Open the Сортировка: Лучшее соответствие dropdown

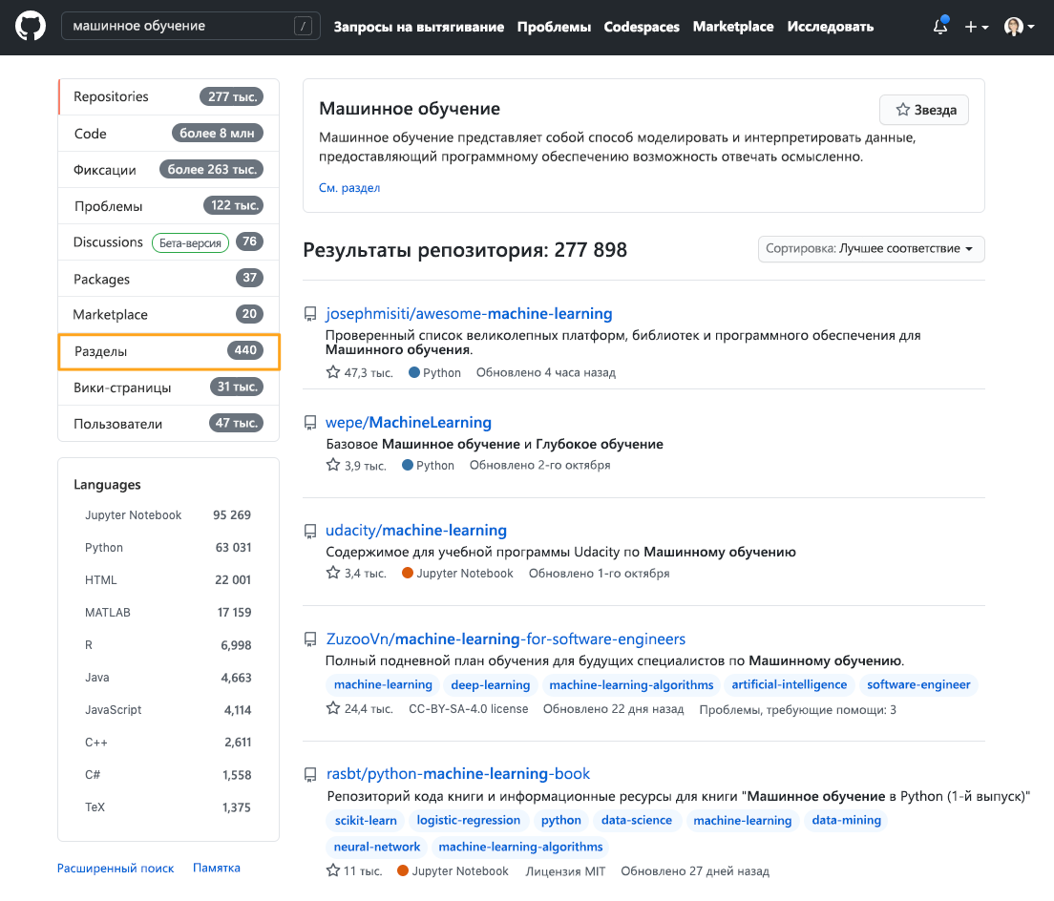(x=870, y=248)
